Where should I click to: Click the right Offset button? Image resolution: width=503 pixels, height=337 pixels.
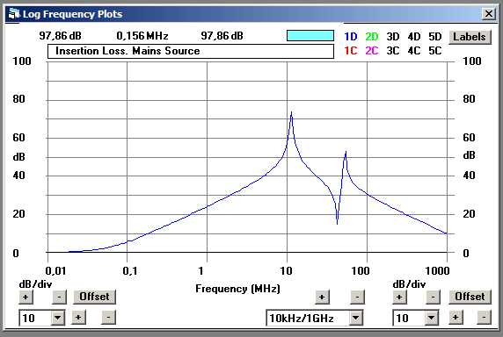pyautogui.click(x=470, y=297)
